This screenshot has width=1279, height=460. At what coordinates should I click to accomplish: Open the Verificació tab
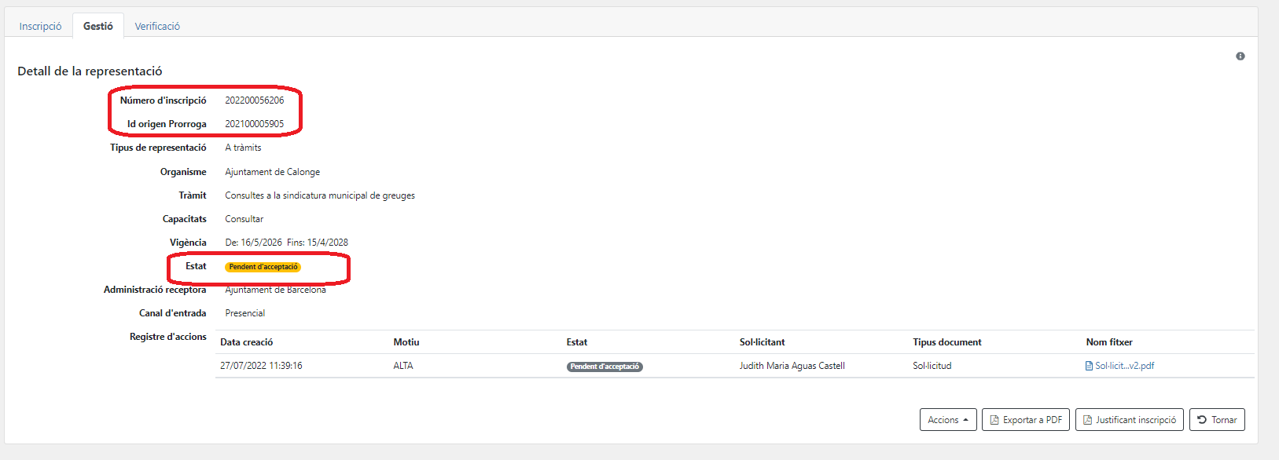[x=157, y=26]
